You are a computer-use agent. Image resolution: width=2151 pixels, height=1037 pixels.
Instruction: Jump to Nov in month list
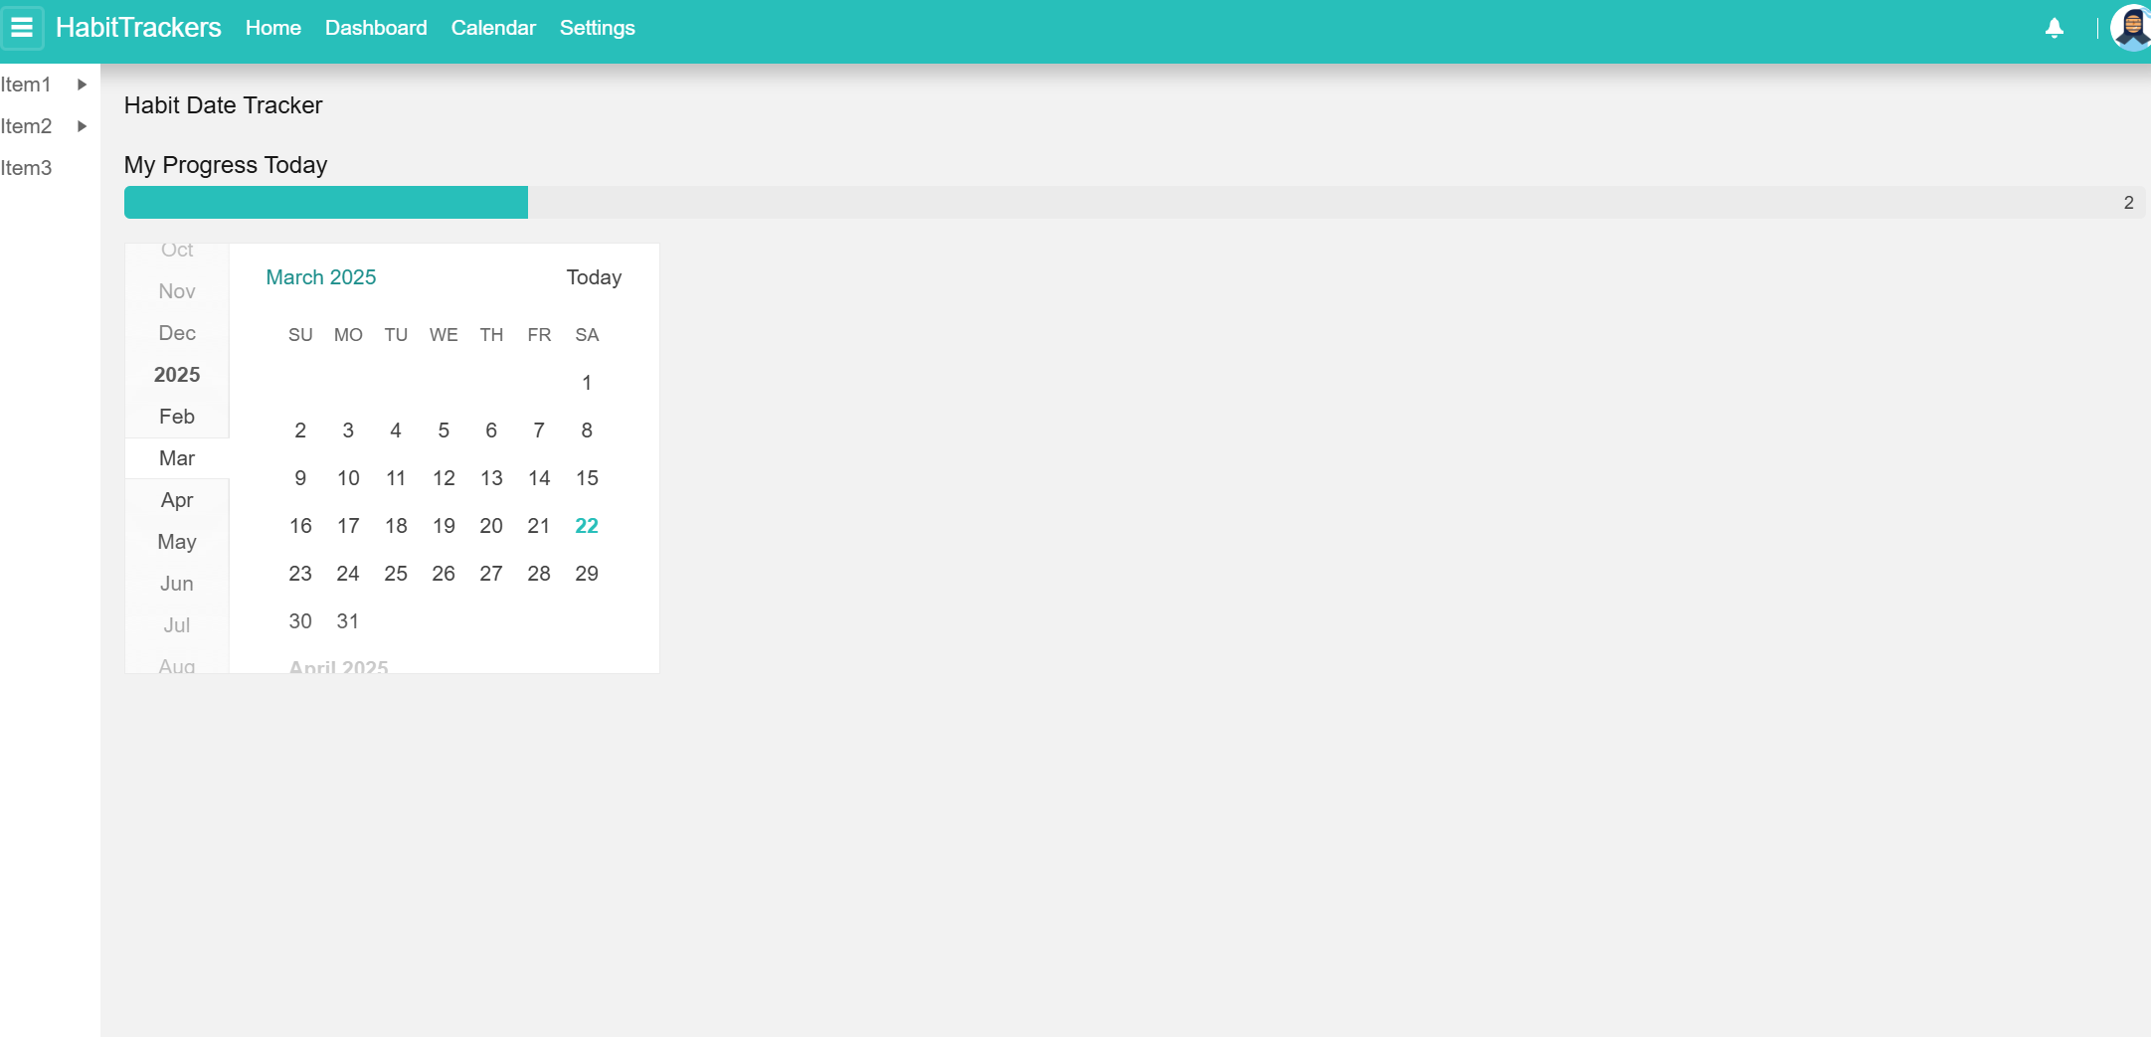click(177, 291)
